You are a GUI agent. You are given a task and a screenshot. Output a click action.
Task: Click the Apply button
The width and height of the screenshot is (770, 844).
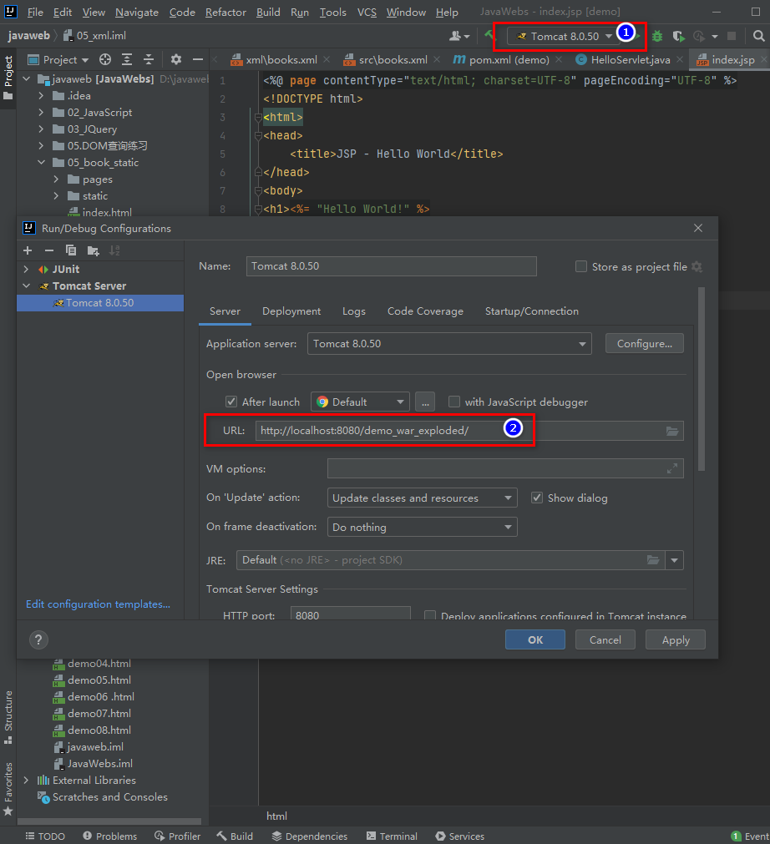pos(676,640)
